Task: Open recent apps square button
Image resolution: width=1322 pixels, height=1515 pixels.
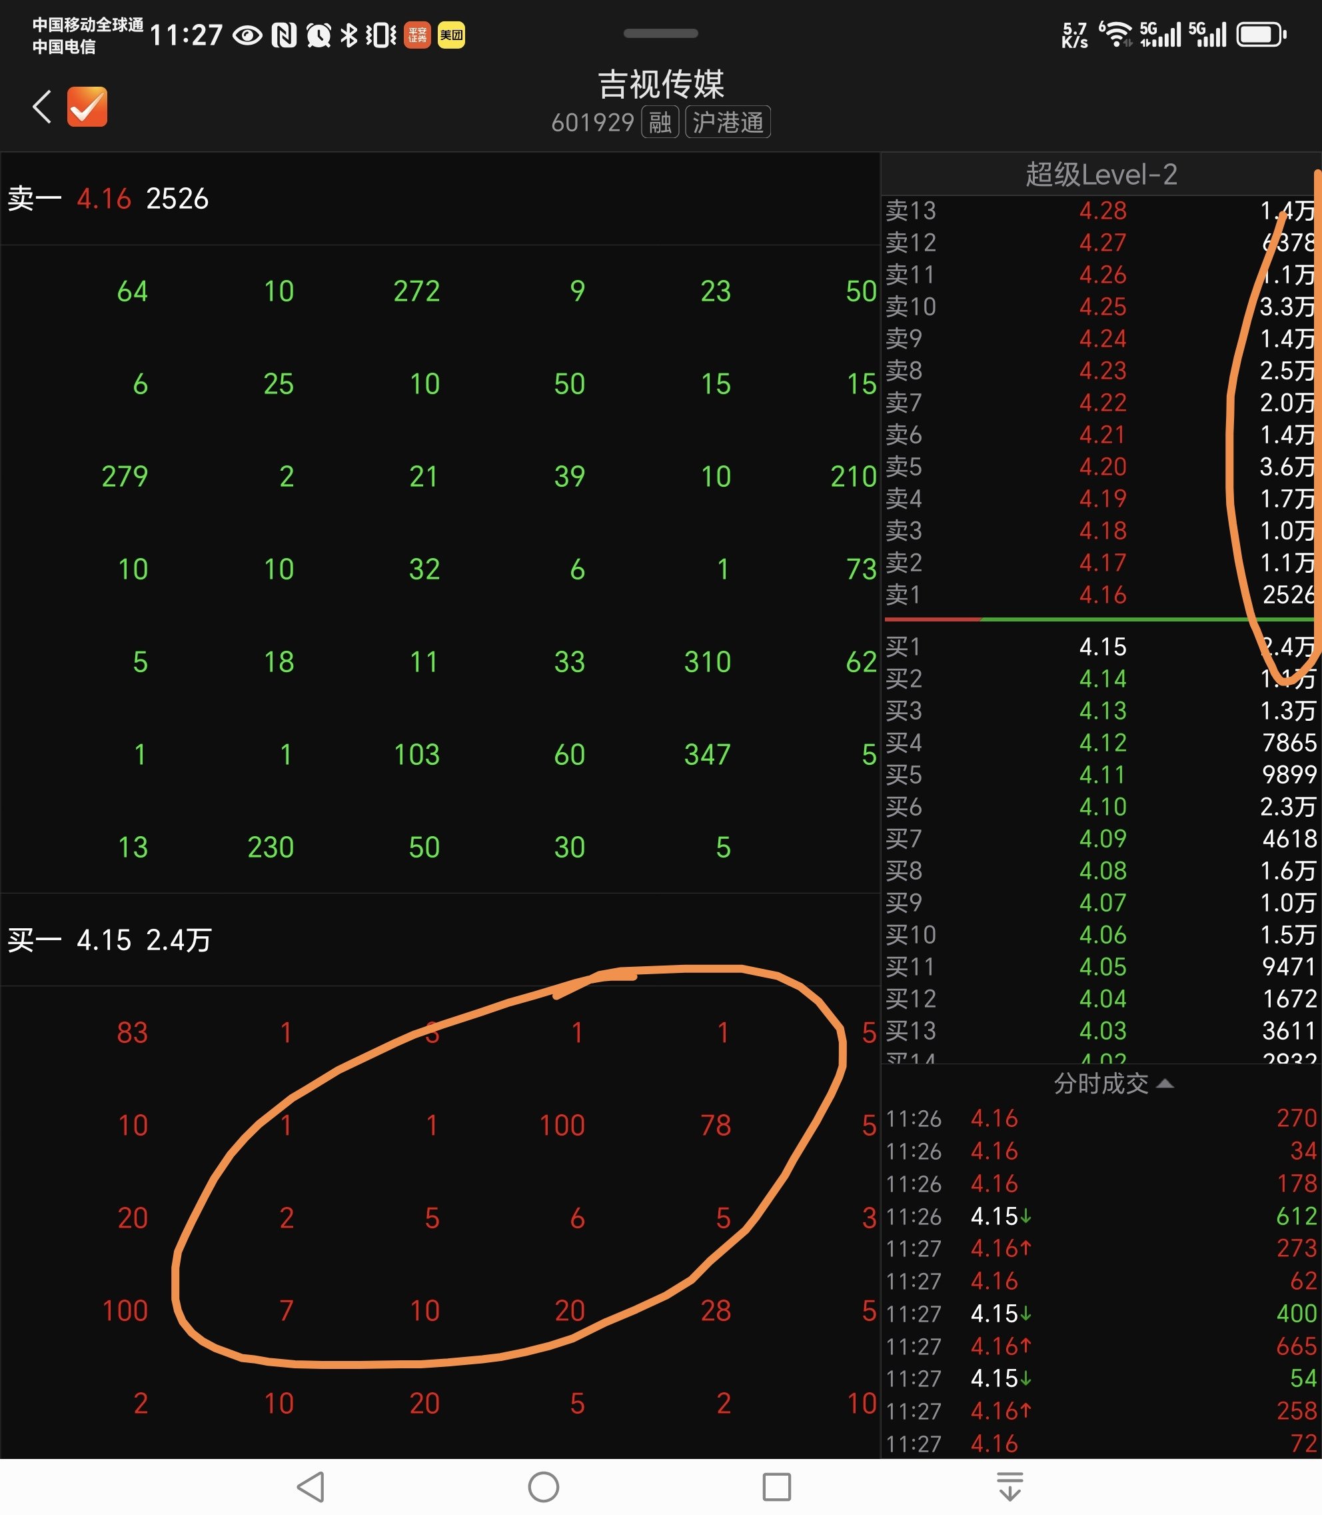Action: coord(776,1487)
